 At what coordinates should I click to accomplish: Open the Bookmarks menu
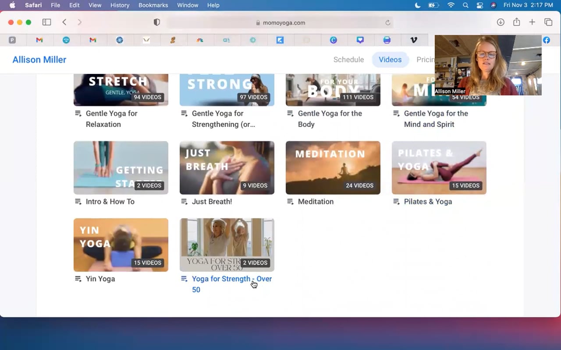click(x=153, y=5)
